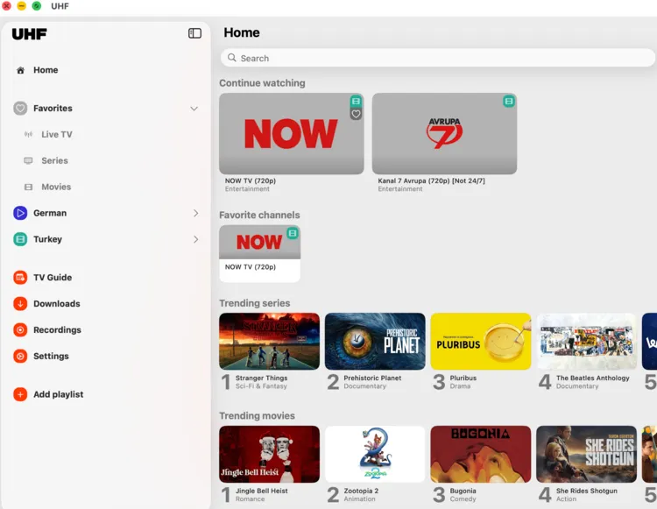Screen dimensions: 657x509
Task: Click the TV Guide calendar icon
Action: (x=20, y=278)
